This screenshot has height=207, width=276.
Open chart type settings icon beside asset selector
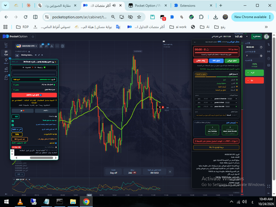41,46
